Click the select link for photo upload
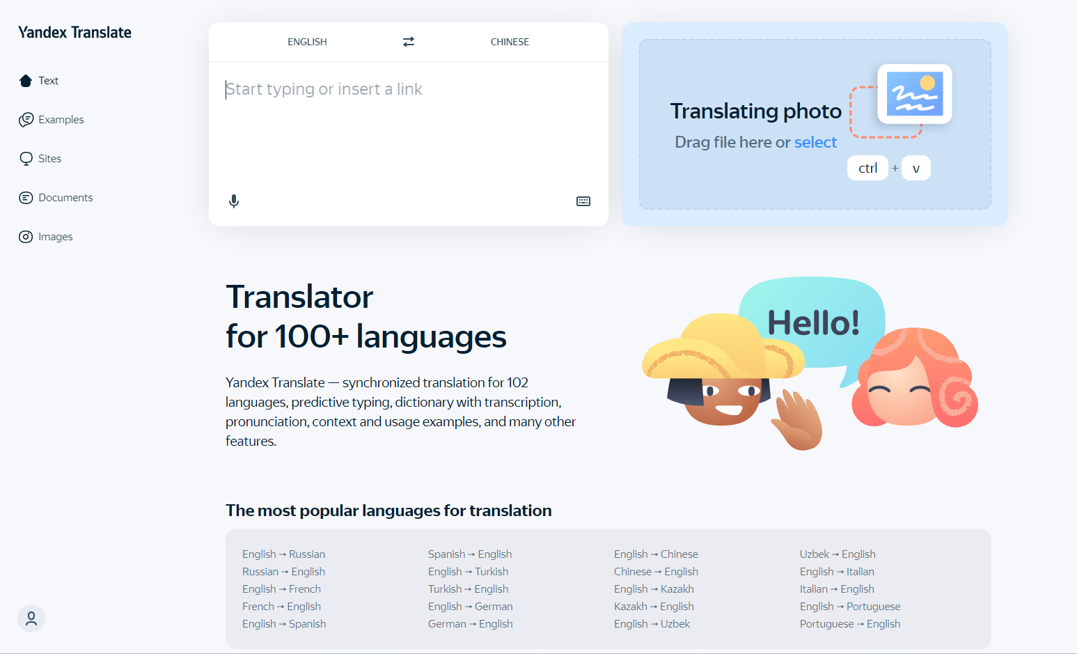This screenshot has height=654, width=1077. [x=815, y=142]
